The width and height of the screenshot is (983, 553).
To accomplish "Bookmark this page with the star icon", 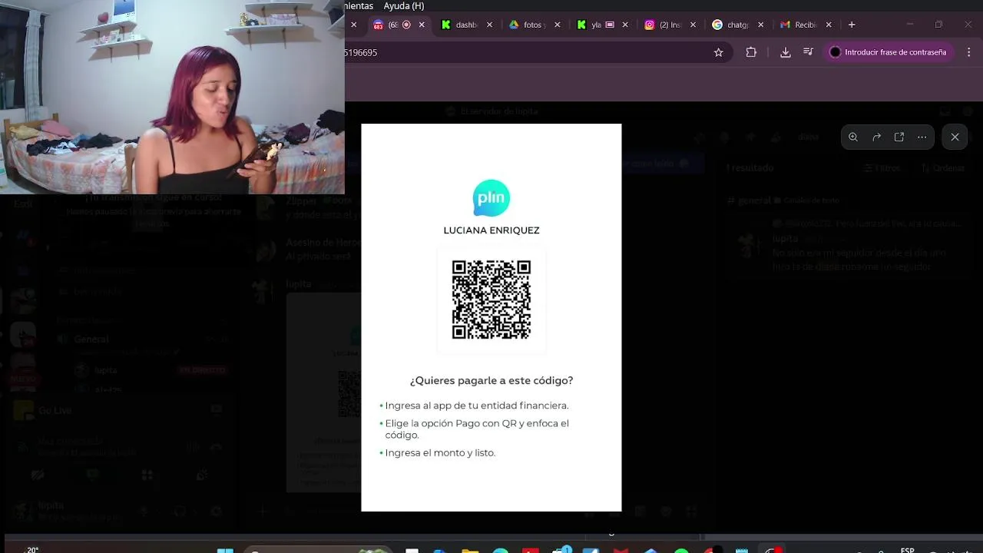I will point(719,52).
